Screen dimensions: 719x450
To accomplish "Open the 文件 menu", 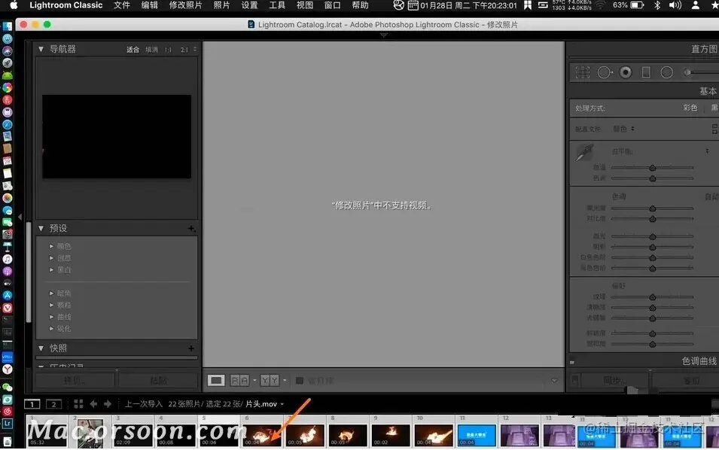I will point(121,5).
